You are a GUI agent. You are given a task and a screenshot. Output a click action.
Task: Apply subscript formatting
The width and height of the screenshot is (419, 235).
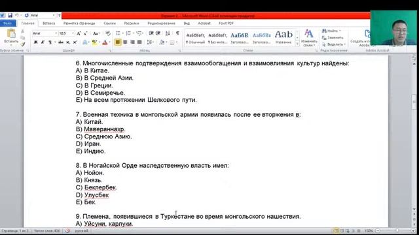coord(68,42)
